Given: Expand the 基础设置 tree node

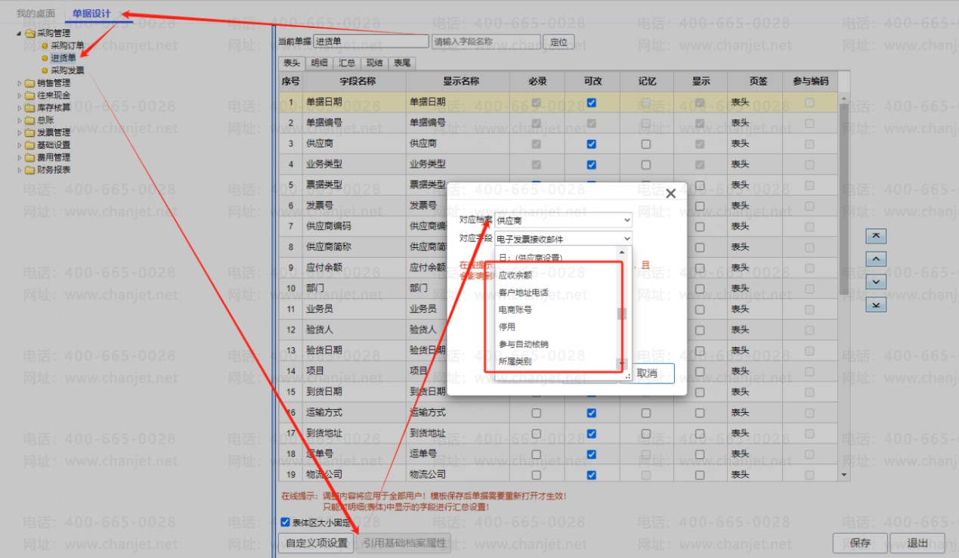Looking at the screenshot, I should (x=19, y=145).
